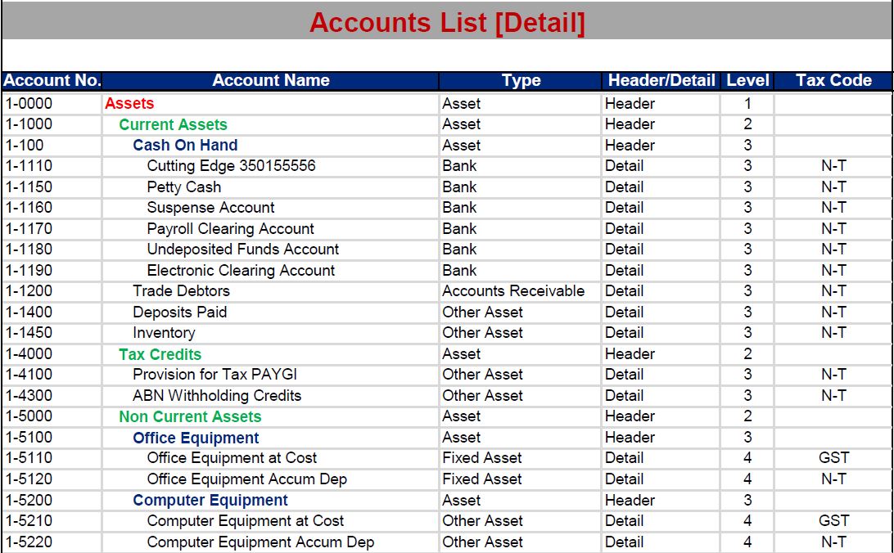
Task: Click Office Equipment Accum Dep account
Action: pos(247,479)
